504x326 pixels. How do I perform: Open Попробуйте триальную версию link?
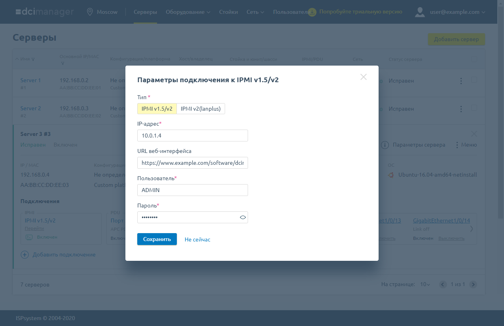coord(360,12)
